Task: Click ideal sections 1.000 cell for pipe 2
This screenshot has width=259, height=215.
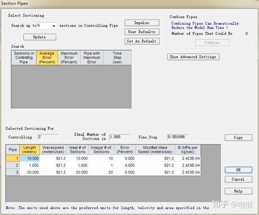Action: [77, 165]
